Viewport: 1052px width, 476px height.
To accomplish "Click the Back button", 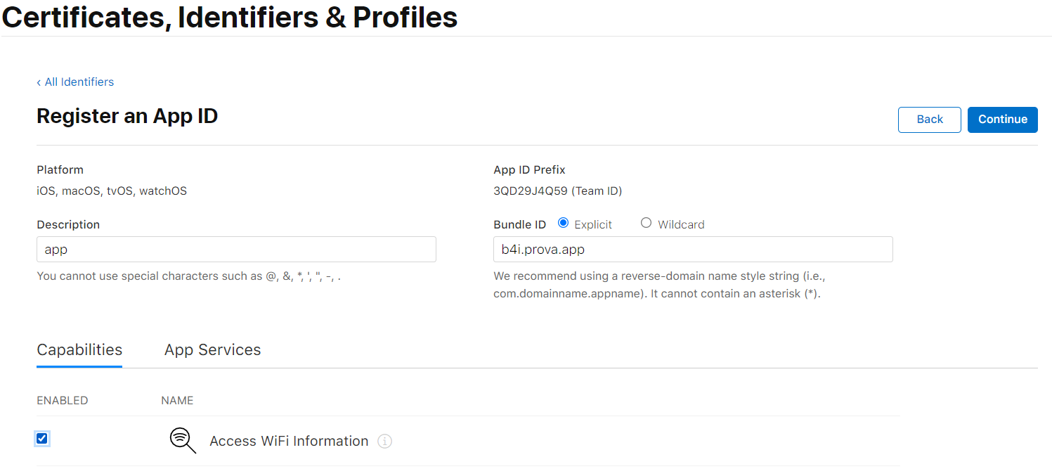I will [x=929, y=120].
